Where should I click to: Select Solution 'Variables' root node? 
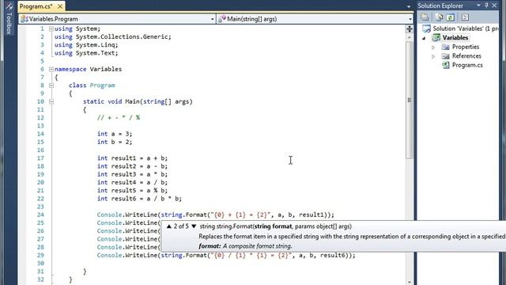pos(466,28)
